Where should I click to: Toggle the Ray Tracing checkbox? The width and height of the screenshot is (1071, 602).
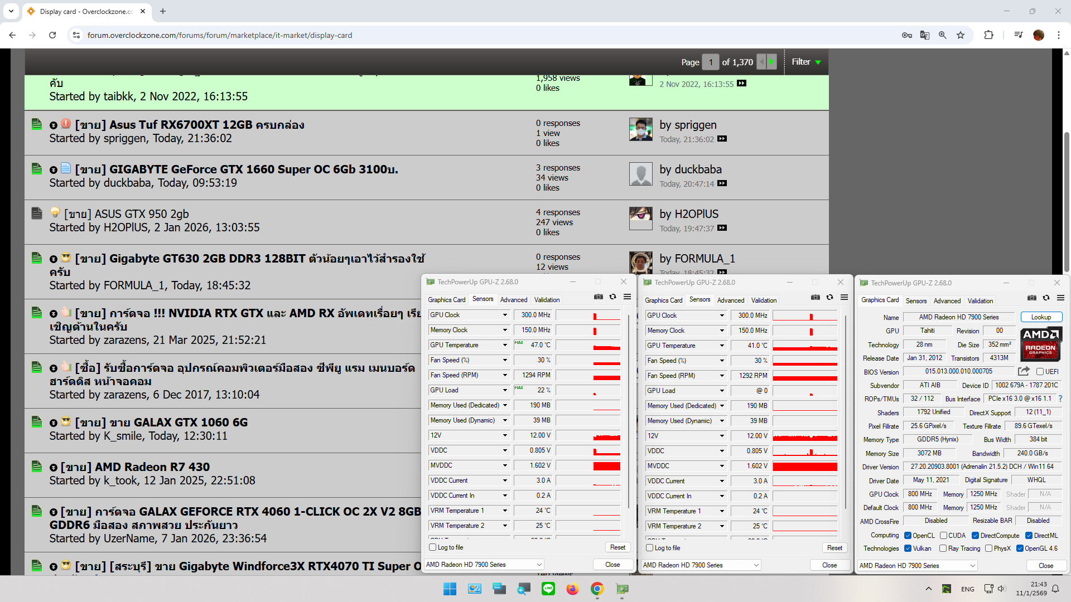point(943,548)
